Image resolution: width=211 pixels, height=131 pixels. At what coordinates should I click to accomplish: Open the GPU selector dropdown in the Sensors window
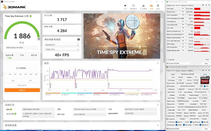point(179,63)
